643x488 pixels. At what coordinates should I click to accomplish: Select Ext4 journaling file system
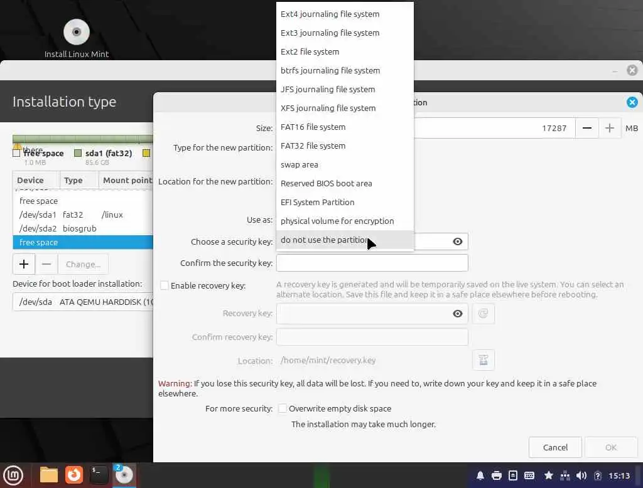pyautogui.click(x=345, y=14)
